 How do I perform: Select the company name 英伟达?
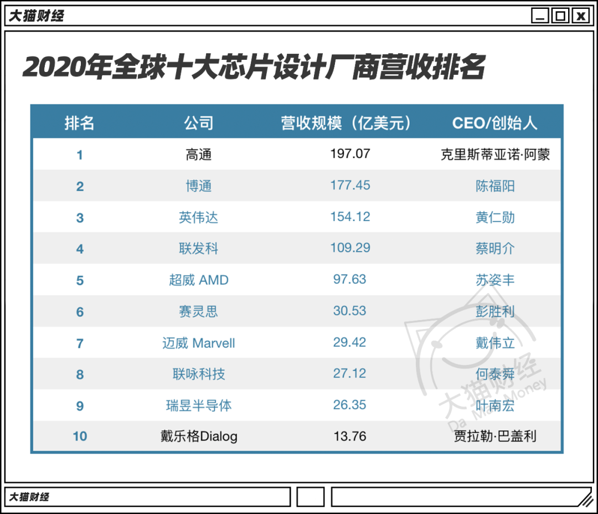tap(199, 218)
